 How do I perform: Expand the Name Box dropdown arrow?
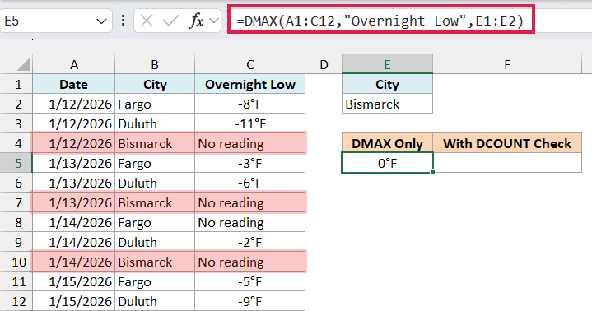[101, 21]
